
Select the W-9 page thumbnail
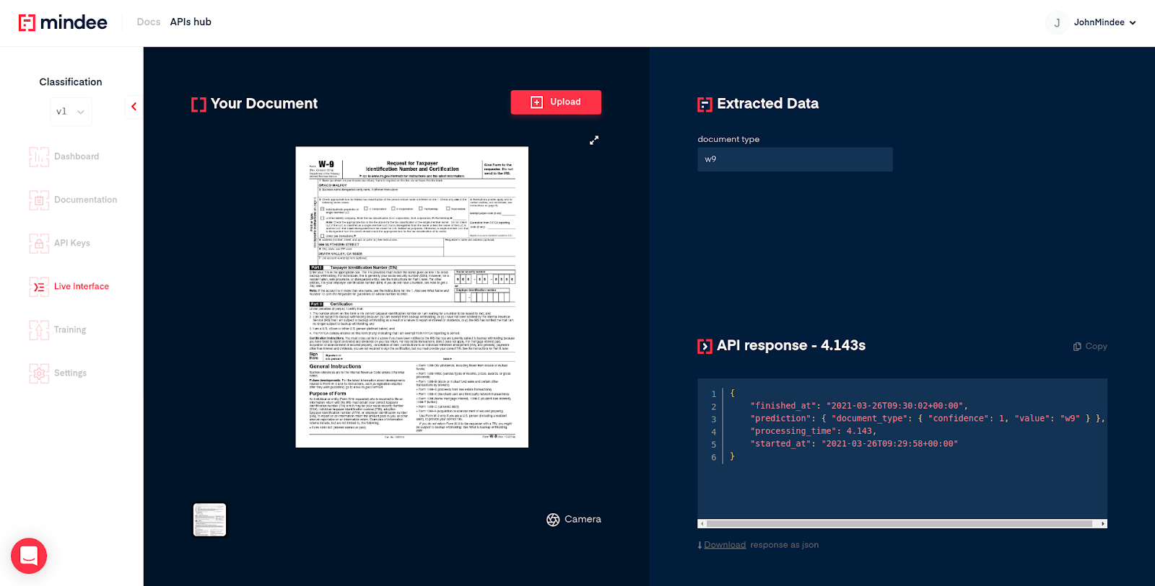[x=210, y=520]
